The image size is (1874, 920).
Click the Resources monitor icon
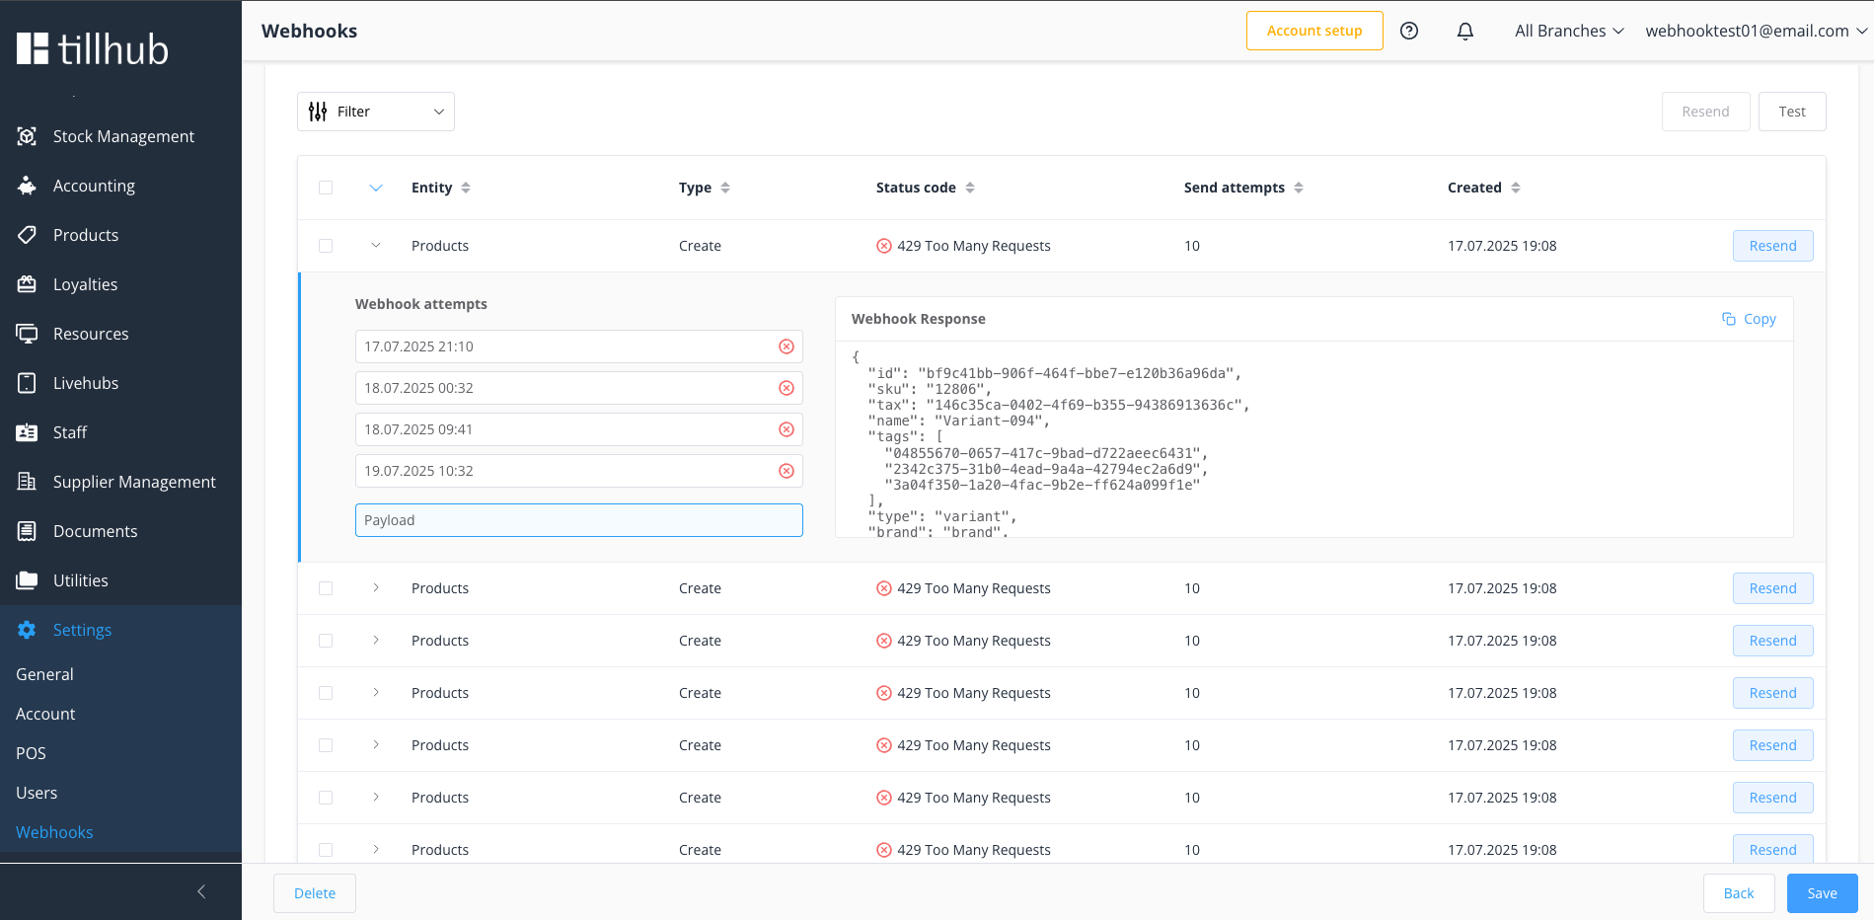[x=28, y=334]
